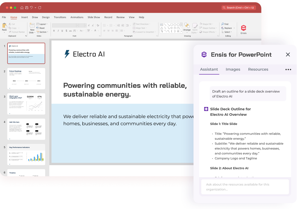Screen dimensions: 298x209
Task: Open the Shape Effects dropdown
Action: pos(208,32)
